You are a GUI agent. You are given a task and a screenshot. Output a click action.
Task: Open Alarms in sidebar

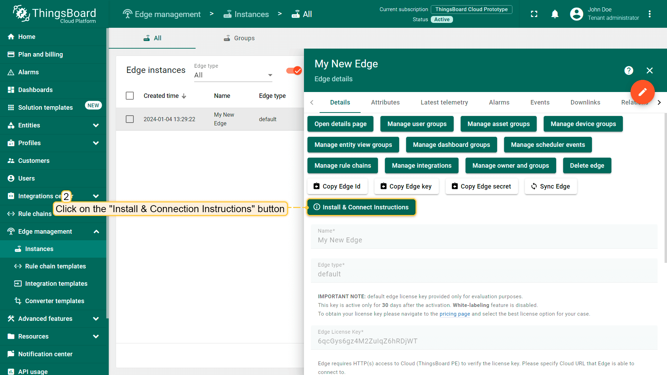53,72
